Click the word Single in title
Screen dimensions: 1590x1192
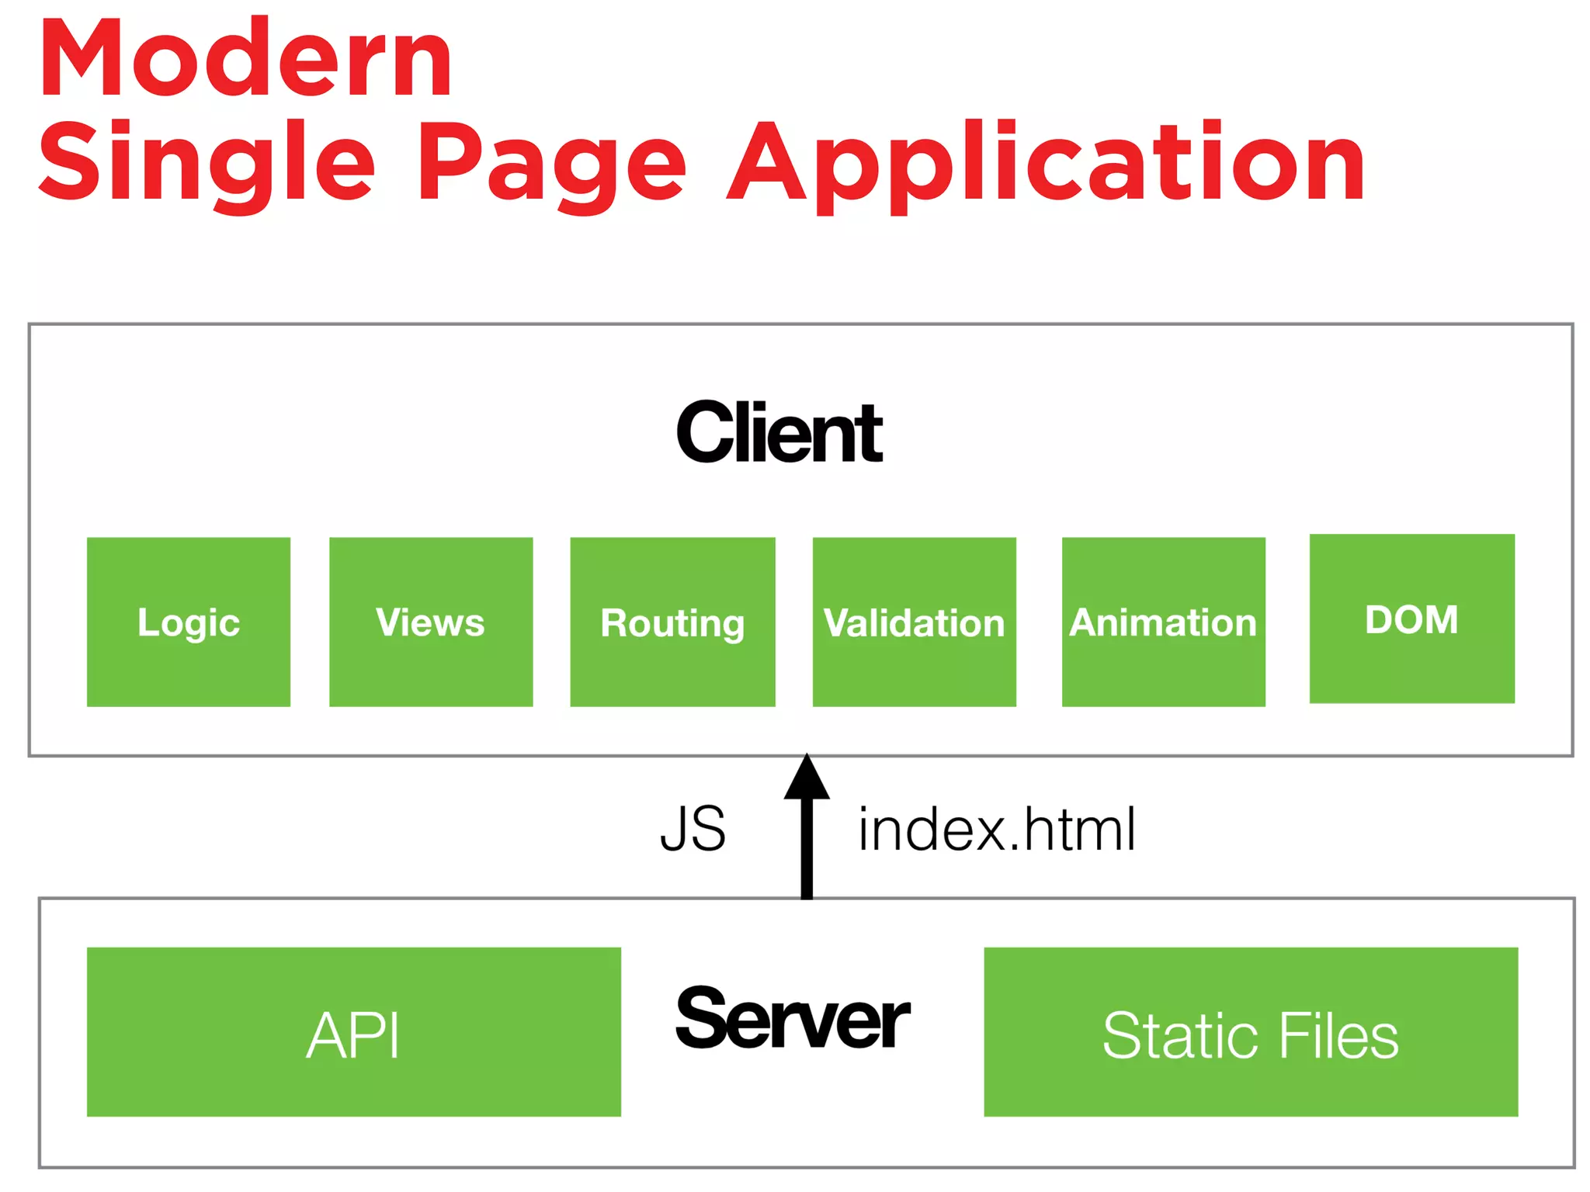coord(207,163)
